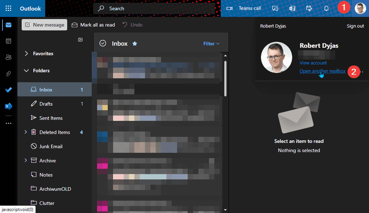Click message list scroll down arrow
Image resolution: width=369 pixels, height=213 pixels.
coord(225,210)
